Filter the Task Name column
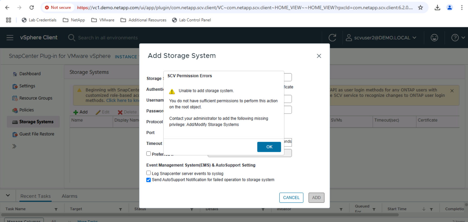The width and height of the screenshot is (468, 222). (56, 209)
